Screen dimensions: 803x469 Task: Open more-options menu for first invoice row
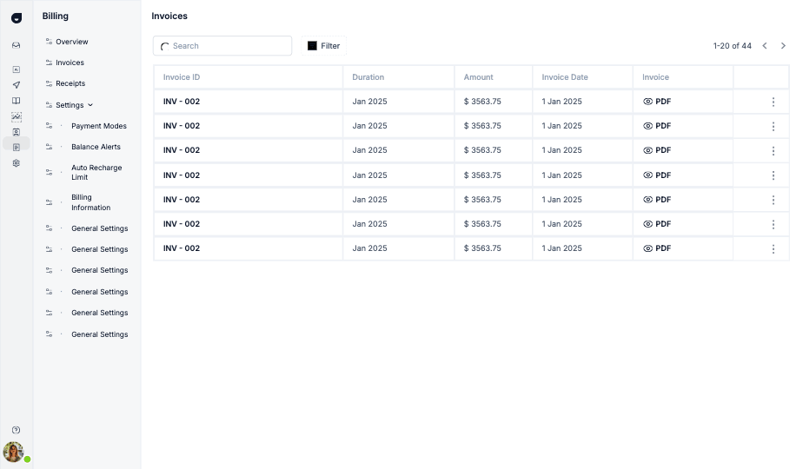pos(773,102)
